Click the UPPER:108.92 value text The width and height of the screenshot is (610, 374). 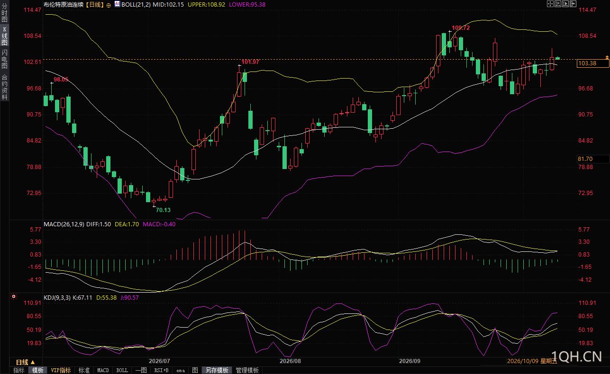pos(206,4)
